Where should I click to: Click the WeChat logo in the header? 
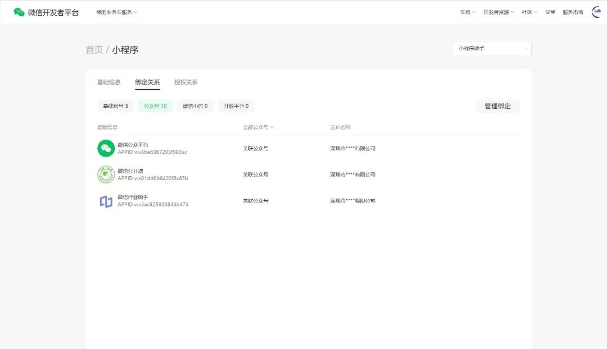[x=19, y=12]
